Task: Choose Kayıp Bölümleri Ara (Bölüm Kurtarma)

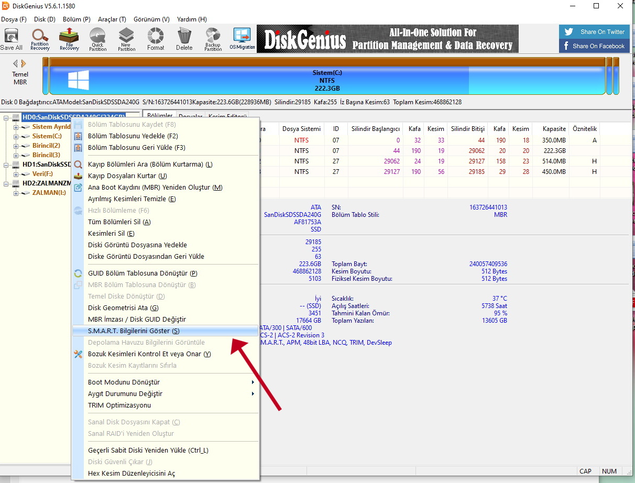Action: pyautogui.click(x=166, y=164)
